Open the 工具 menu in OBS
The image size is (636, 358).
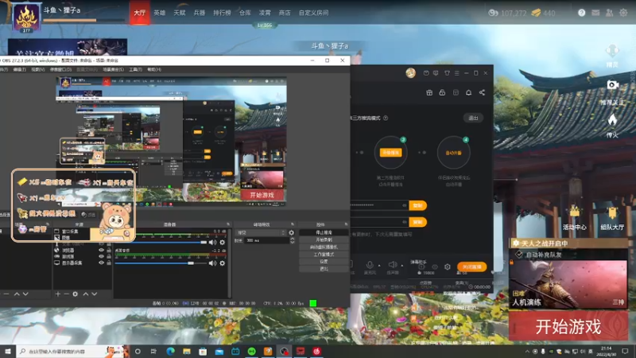135,69
